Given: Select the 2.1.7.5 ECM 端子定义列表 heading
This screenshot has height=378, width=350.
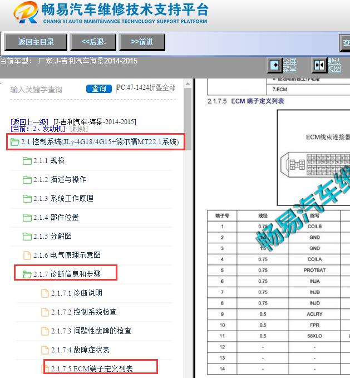Looking at the screenshot, I should click(x=246, y=101).
